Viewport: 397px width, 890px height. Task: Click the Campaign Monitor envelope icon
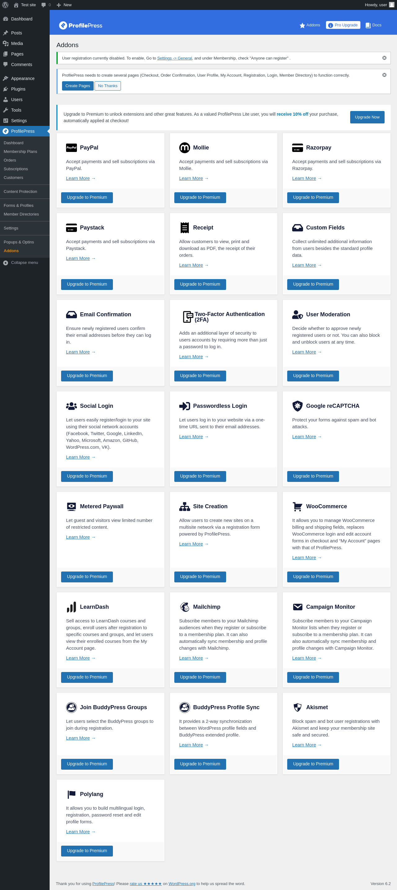click(297, 607)
